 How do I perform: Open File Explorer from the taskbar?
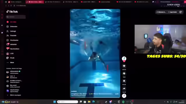[89, 102]
